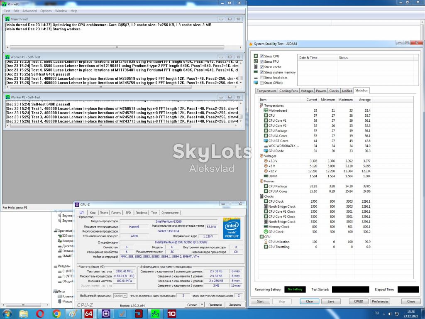Click the Prime95 Main thread window icon
425x319 pixels.
(x=7, y=19)
